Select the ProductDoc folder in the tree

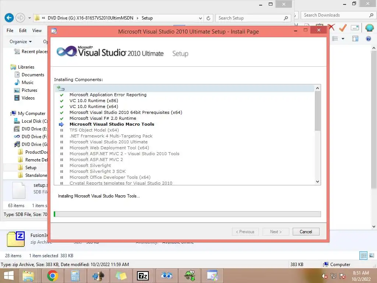33,152
